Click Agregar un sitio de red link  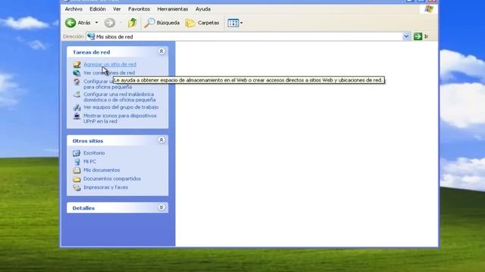pyautogui.click(x=110, y=64)
